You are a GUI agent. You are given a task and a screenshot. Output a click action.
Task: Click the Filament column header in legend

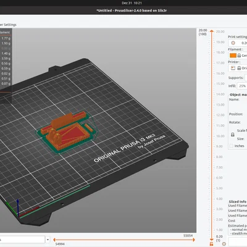[5, 32]
